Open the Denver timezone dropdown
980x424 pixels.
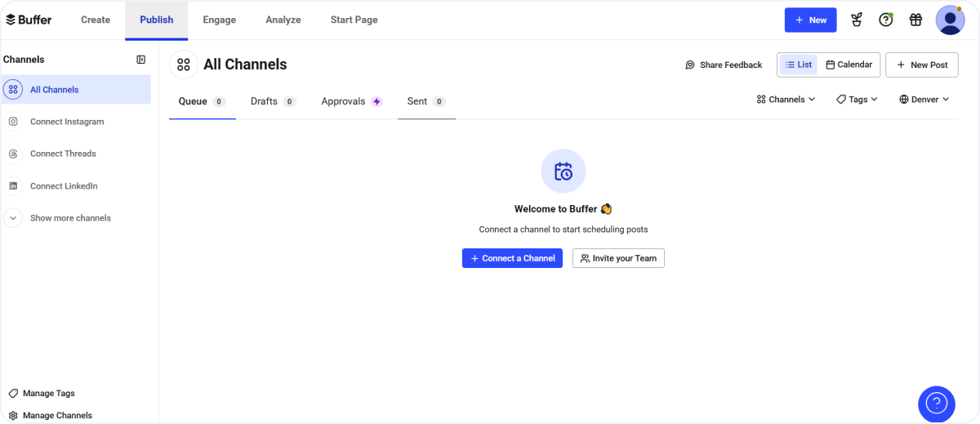pyautogui.click(x=924, y=99)
